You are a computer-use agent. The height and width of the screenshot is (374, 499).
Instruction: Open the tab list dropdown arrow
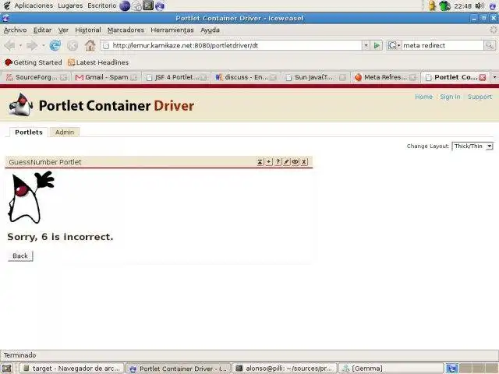click(494, 77)
